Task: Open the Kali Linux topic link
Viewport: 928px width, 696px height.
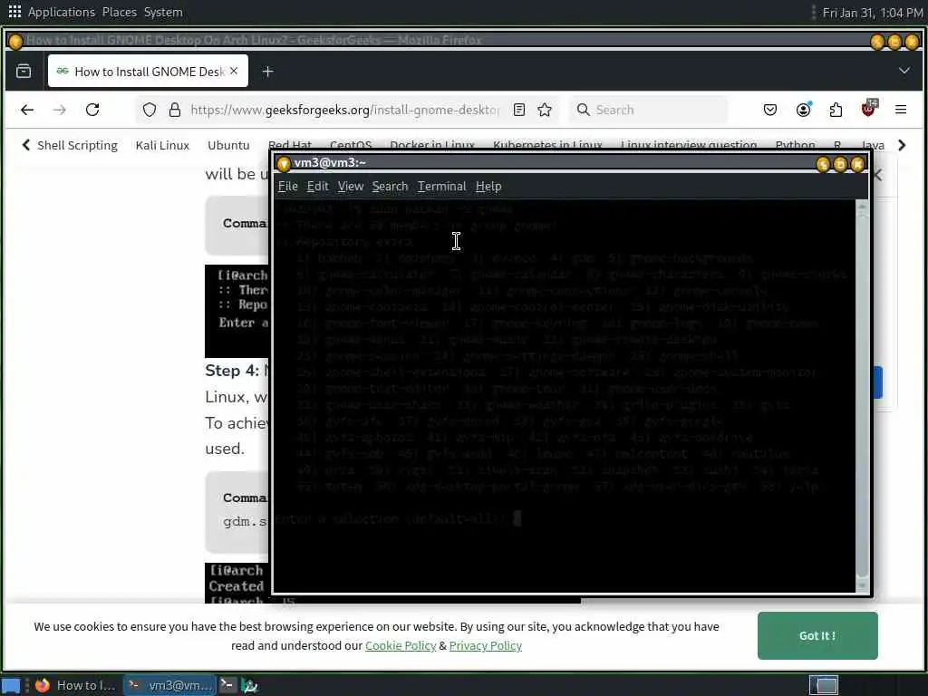Action: click(x=162, y=145)
